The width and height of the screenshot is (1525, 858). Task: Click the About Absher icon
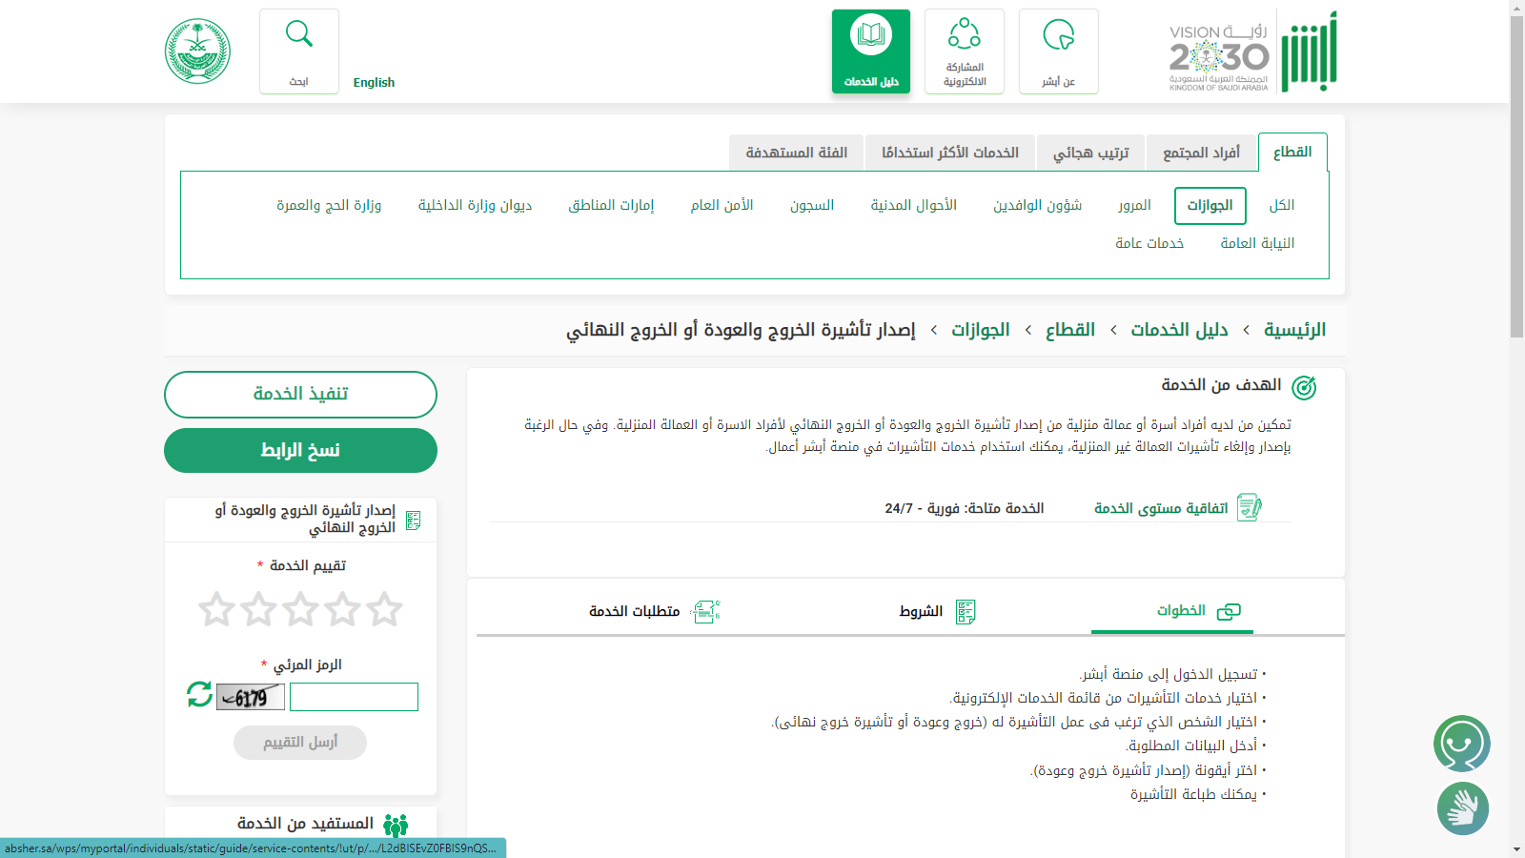click(x=1058, y=36)
